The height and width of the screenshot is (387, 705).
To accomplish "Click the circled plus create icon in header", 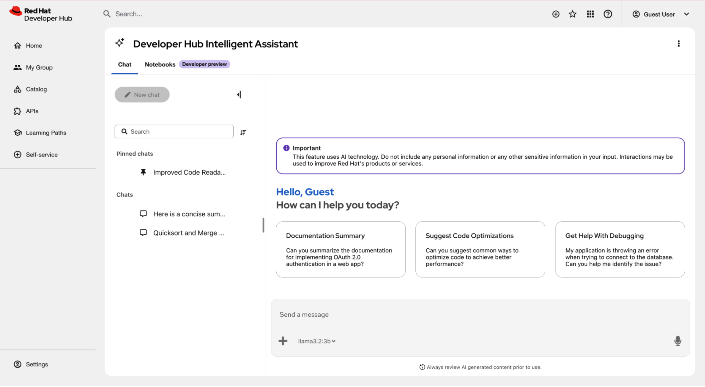I will point(555,14).
